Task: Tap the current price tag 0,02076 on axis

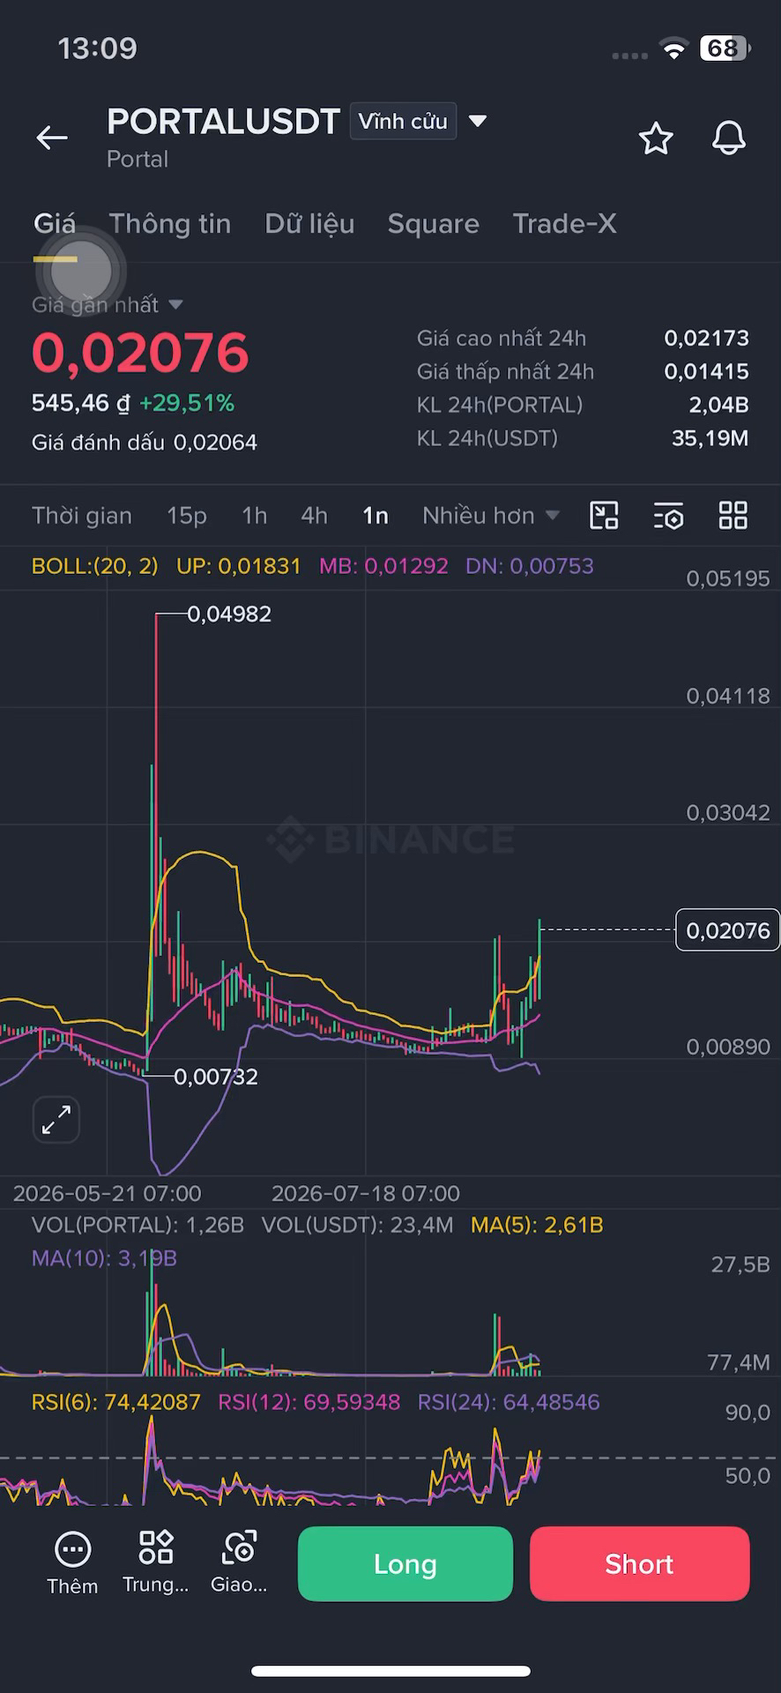Action: 727,930
